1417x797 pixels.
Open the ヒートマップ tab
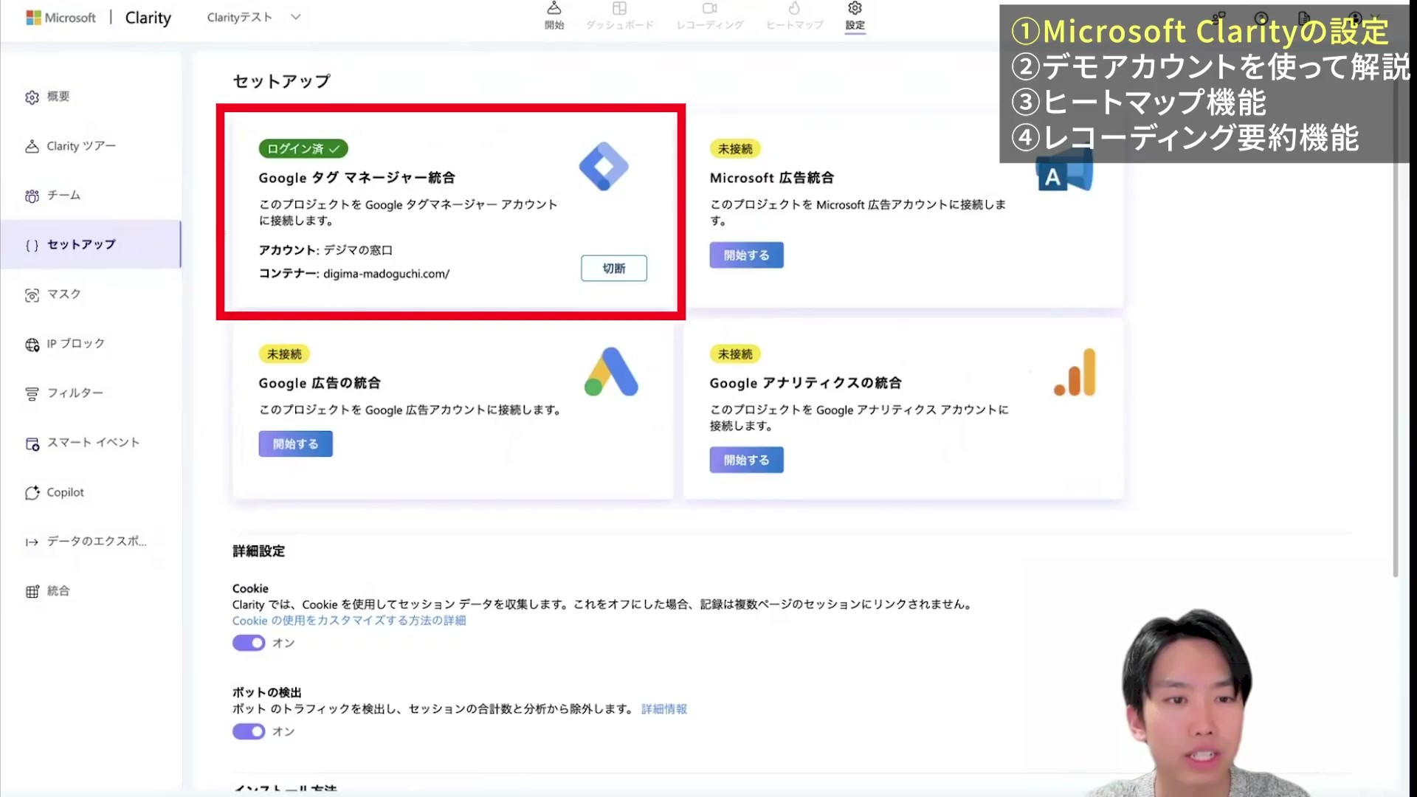(x=794, y=16)
